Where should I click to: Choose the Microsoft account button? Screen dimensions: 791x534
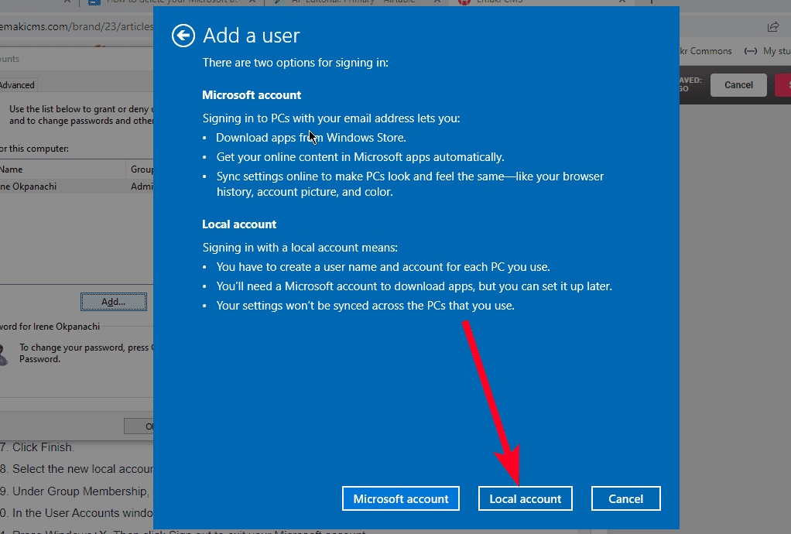[400, 499]
